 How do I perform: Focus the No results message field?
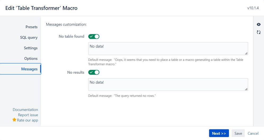[x=168, y=85]
